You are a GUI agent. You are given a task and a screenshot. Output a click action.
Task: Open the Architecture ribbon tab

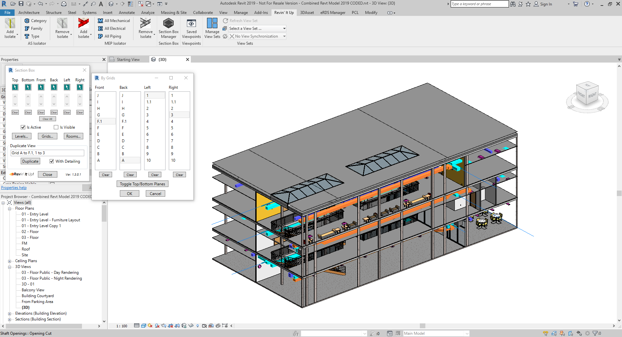[x=29, y=13]
